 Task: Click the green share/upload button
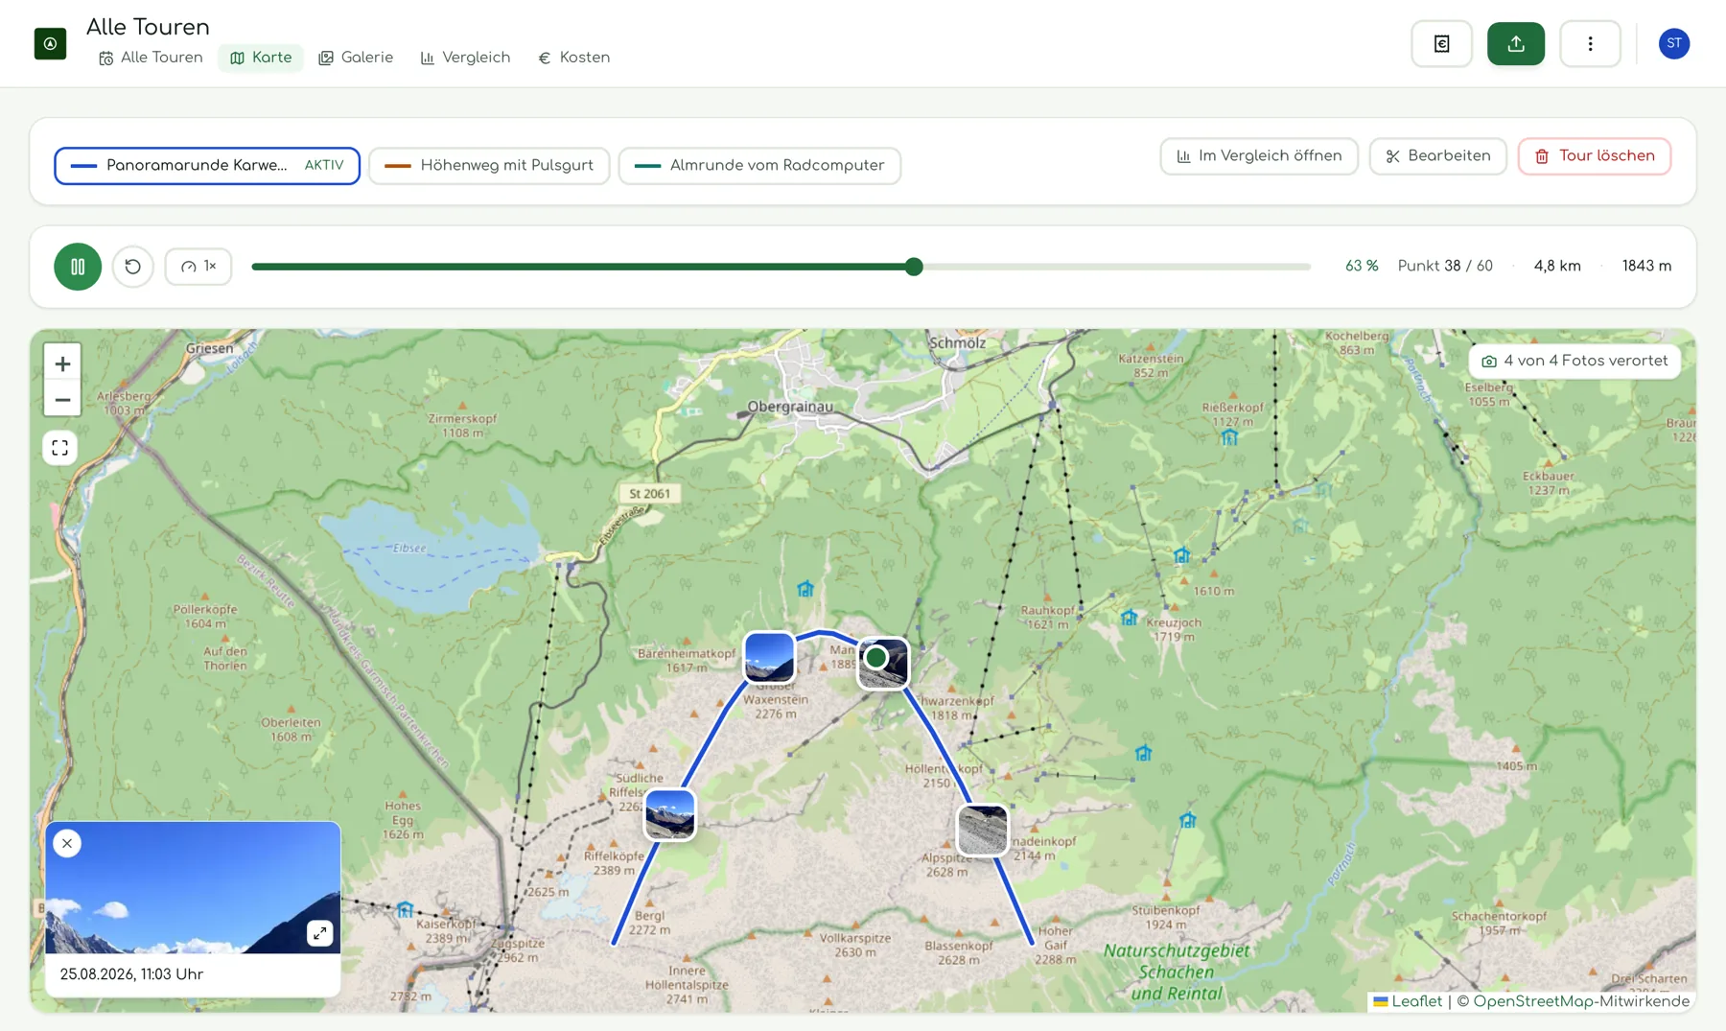coord(1516,43)
